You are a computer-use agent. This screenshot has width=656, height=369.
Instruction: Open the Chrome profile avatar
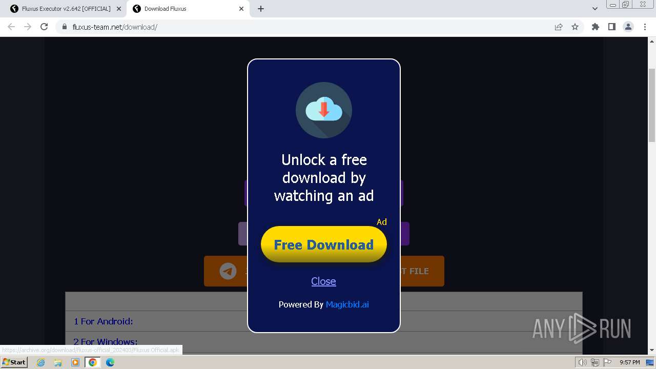coord(628,27)
